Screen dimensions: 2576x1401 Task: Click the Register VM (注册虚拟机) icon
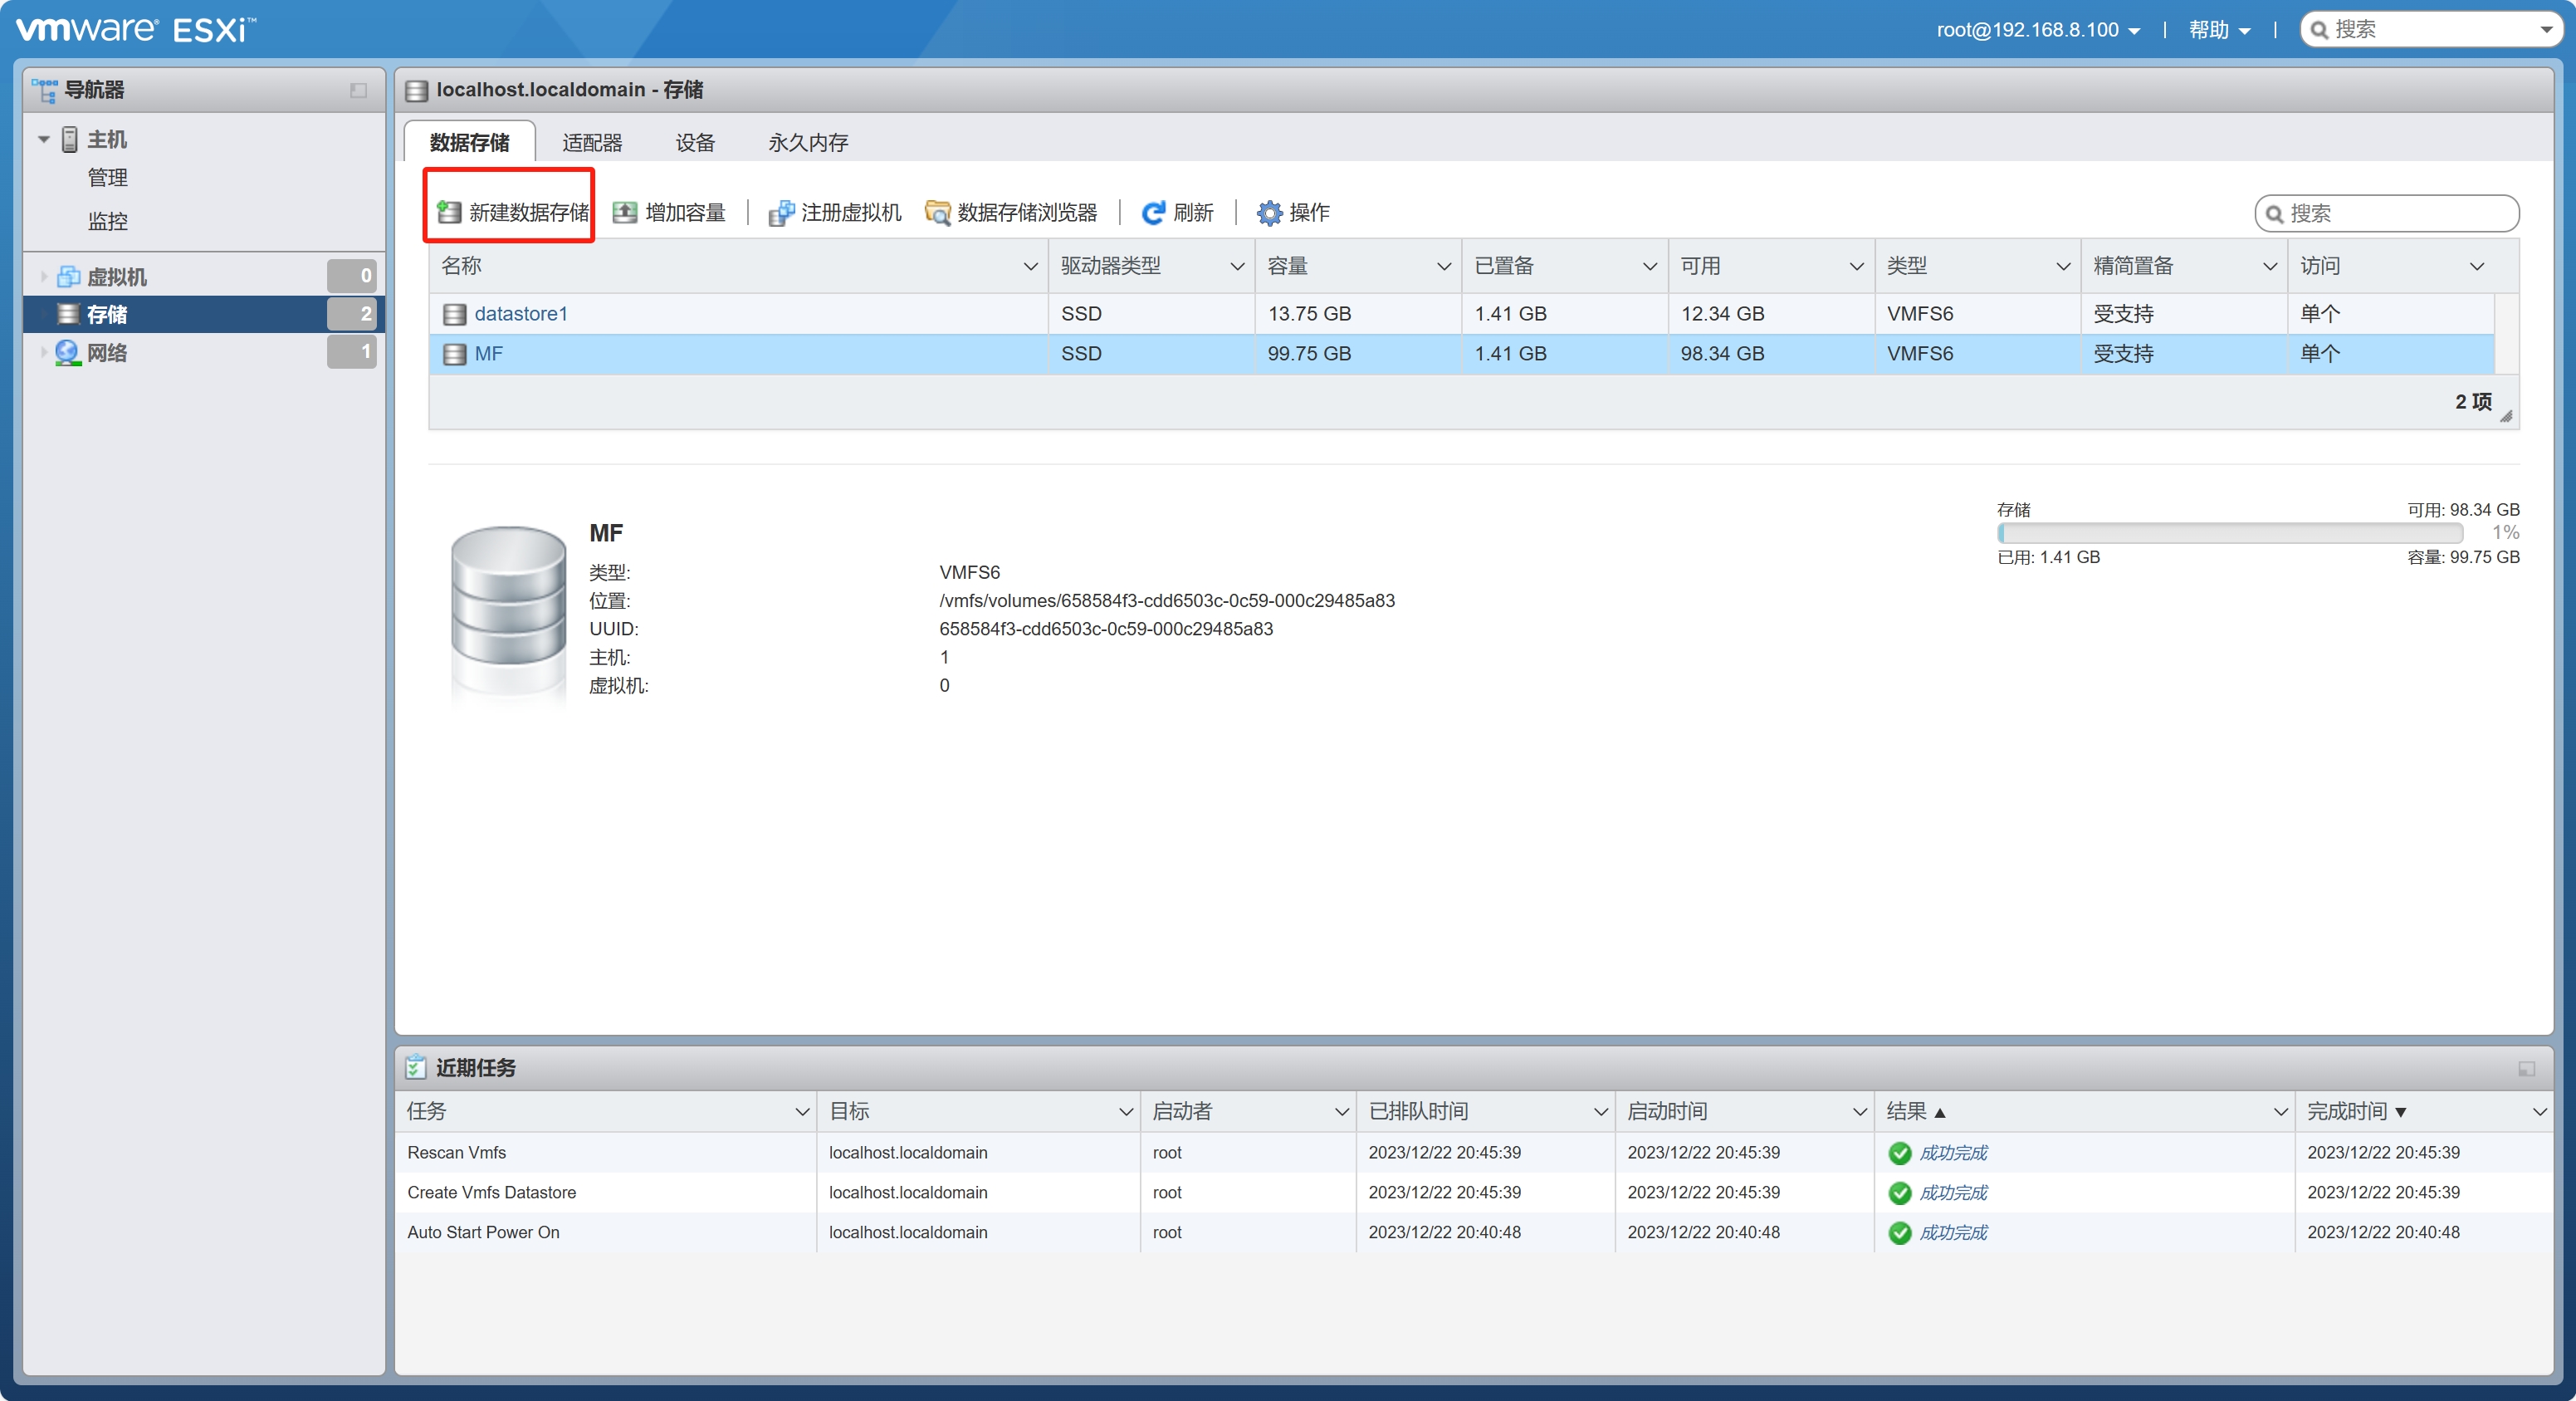click(781, 212)
